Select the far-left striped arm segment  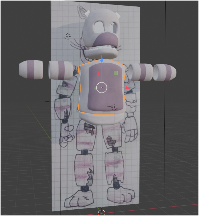[31, 70]
